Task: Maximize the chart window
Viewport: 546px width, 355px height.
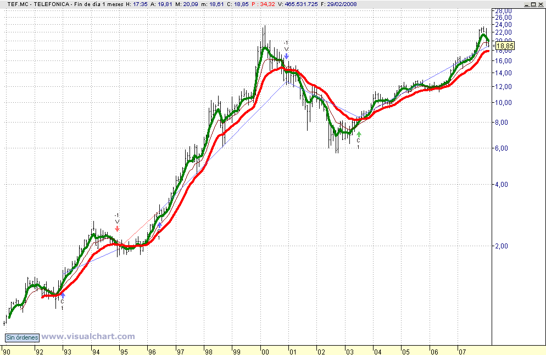Action: (533, 4)
